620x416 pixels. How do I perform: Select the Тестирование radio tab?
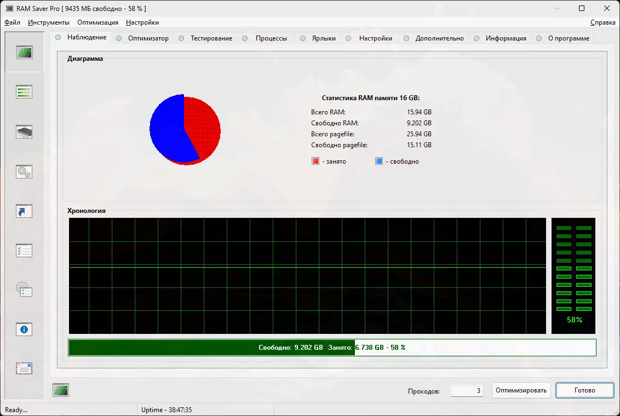(205, 38)
